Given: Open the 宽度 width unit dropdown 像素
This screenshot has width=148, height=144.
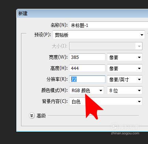Looking at the screenshot, I should [x=125, y=57].
